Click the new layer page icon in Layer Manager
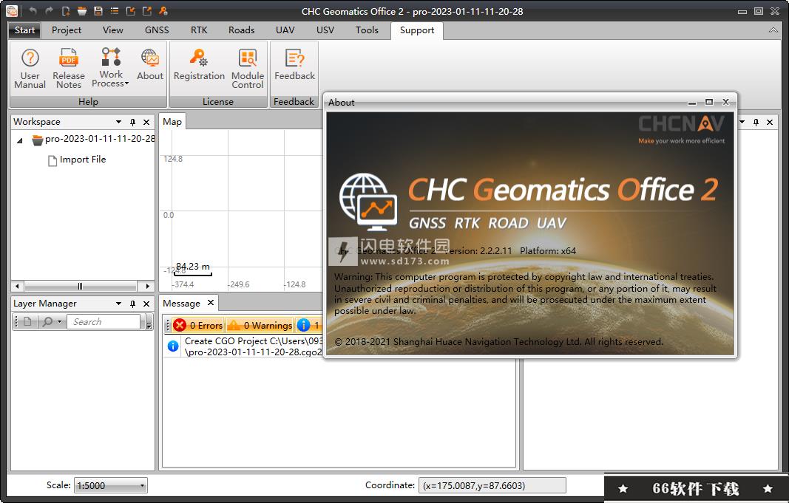789x503 pixels. pyautogui.click(x=27, y=321)
